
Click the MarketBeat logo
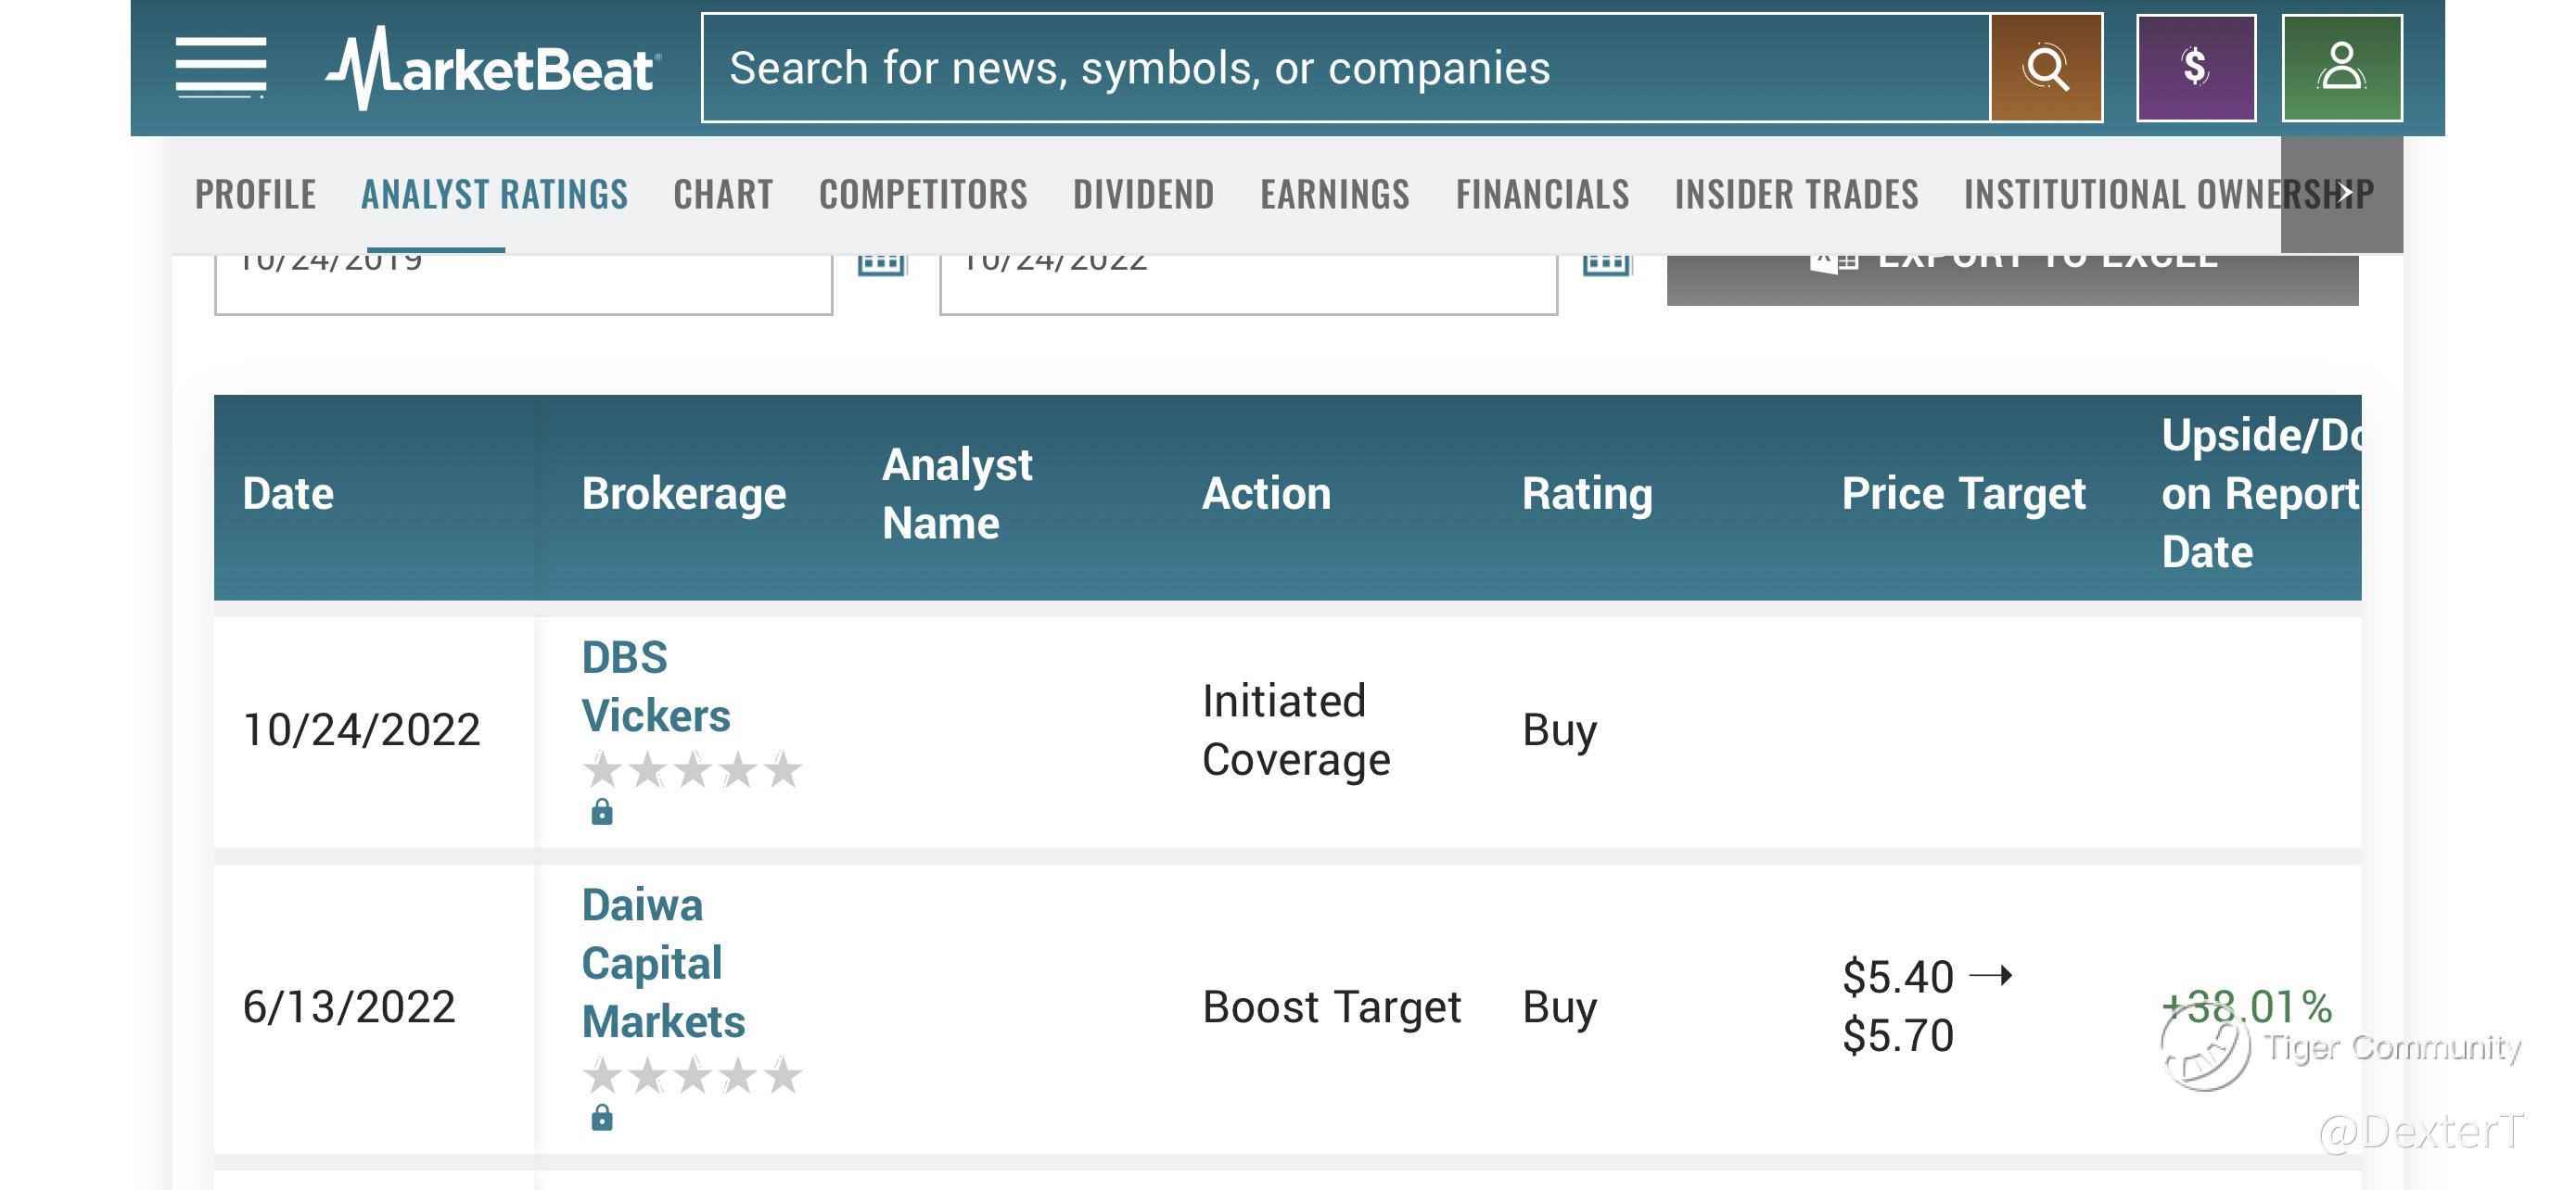[x=492, y=68]
